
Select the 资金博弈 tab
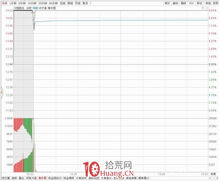pyautogui.click(x=69, y=178)
